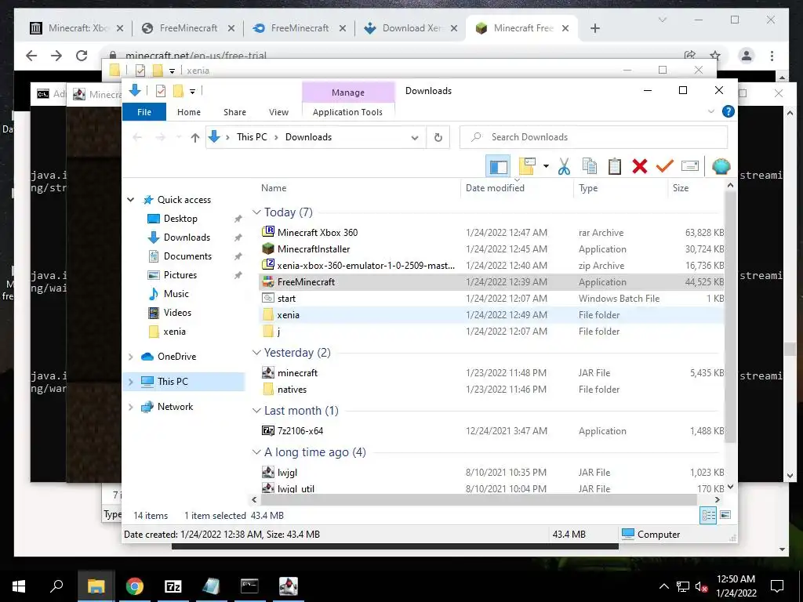The image size is (803, 602).
Task: Expand the Network tree node
Action: click(131, 407)
